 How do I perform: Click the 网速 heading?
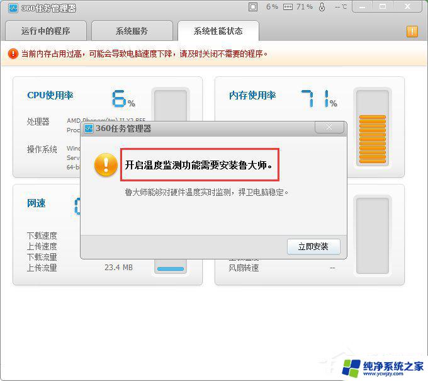coord(37,203)
